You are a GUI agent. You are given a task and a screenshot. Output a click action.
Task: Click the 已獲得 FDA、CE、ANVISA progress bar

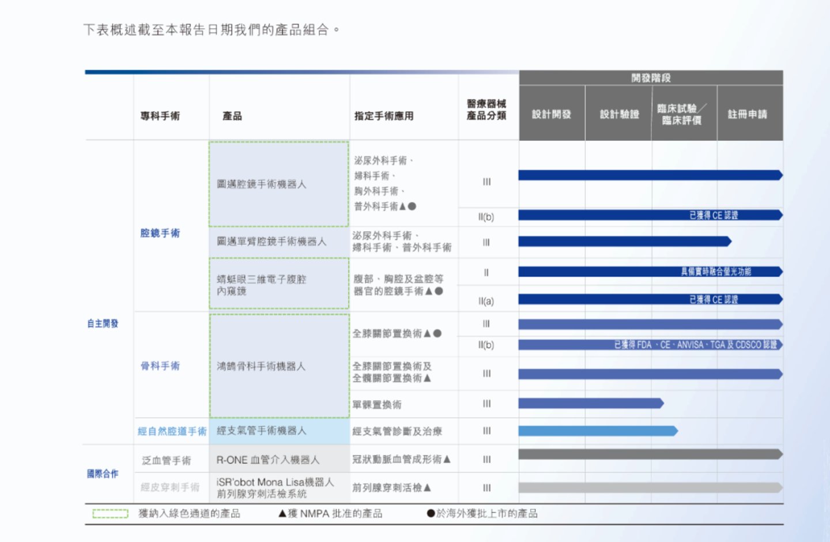point(650,345)
